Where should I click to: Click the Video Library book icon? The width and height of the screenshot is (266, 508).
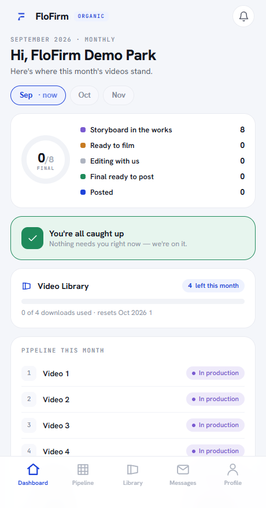click(x=26, y=286)
